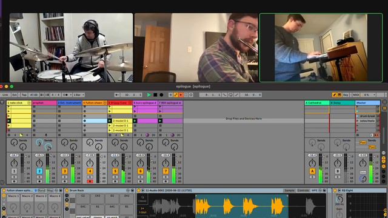Toggle the Drum Rack device activator

(x=67, y=191)
